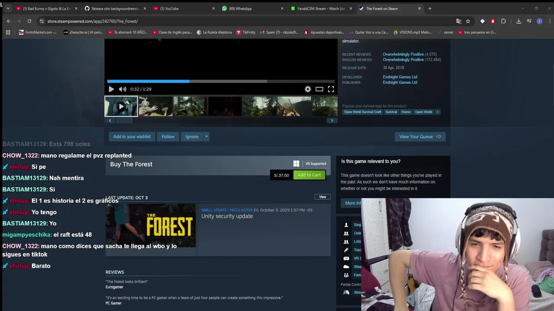554x311 pixels.
Task: Open a new browser tab
Action: pos(430,9)
